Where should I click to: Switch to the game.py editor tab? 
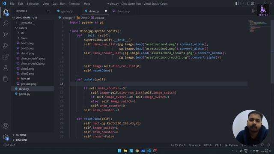click(67, 11)
